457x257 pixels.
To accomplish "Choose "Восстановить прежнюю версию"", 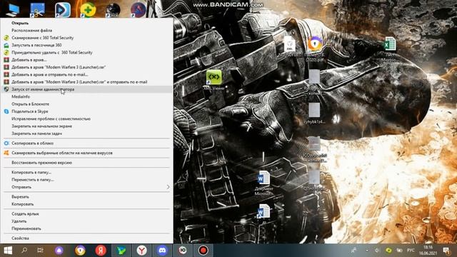I will coord(41,163).
